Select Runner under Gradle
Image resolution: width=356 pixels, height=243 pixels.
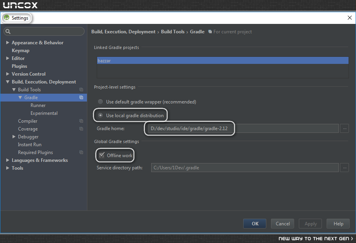click(x=38, y=105)
